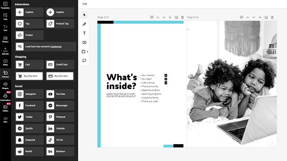Screen dimensions: 287x161
Task: Move page 2 down with the chevron
Action: [164, 17]
